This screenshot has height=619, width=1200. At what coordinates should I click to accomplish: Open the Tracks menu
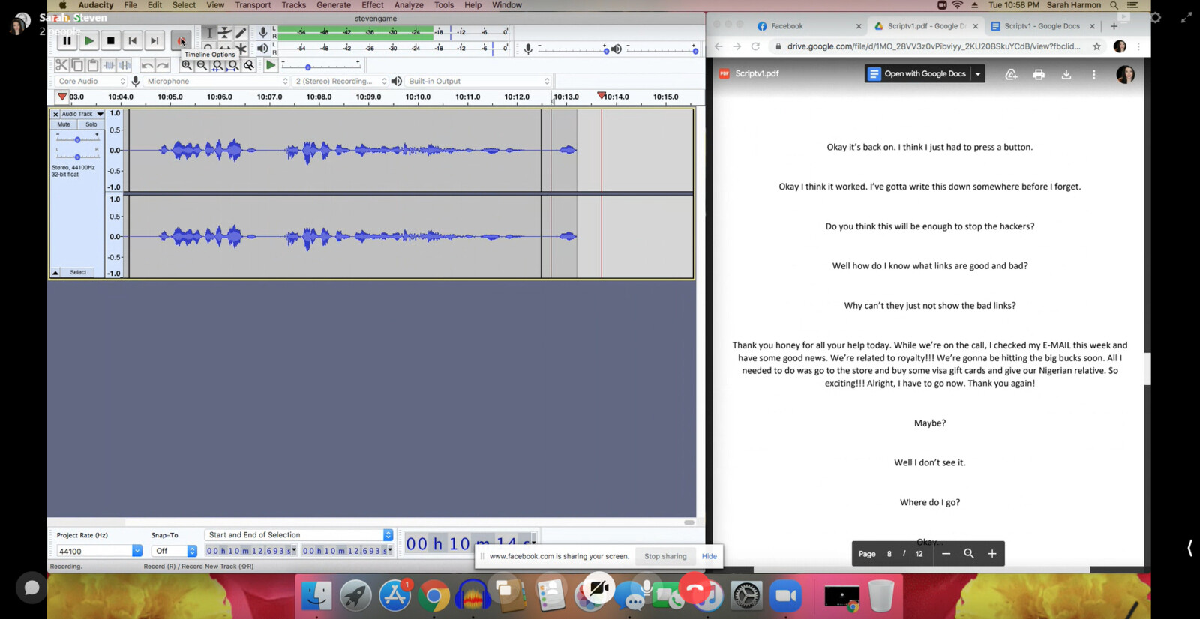pyautogui.click(x=294, y=5)
